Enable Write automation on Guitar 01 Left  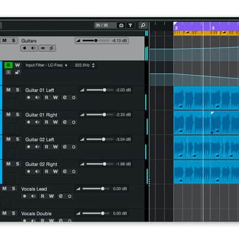[x=56, y=97]
